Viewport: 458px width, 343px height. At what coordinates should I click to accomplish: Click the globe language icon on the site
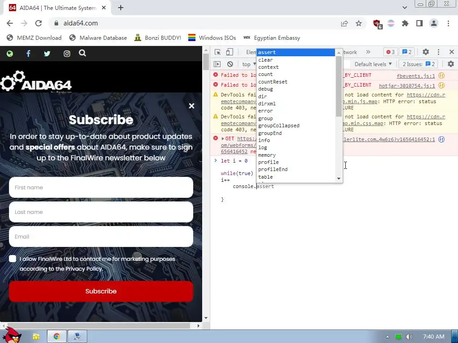pos(10,54)
